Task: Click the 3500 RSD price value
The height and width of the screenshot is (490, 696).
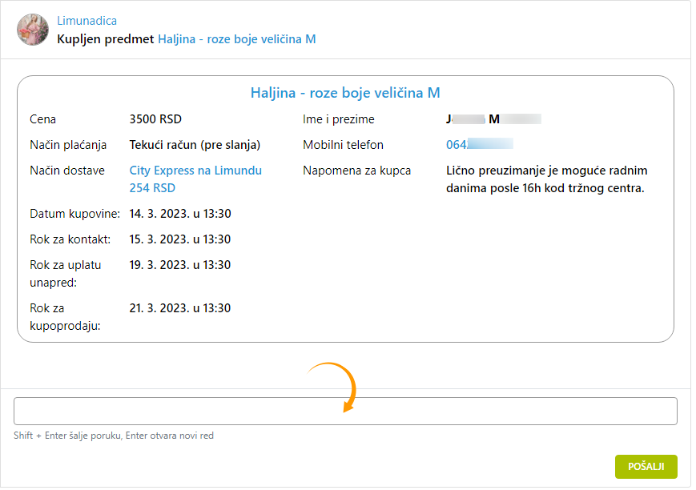Action: 155,119
